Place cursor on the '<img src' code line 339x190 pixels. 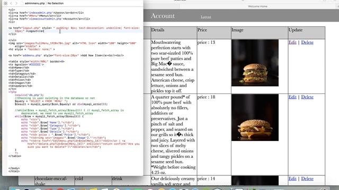[72, 44]
